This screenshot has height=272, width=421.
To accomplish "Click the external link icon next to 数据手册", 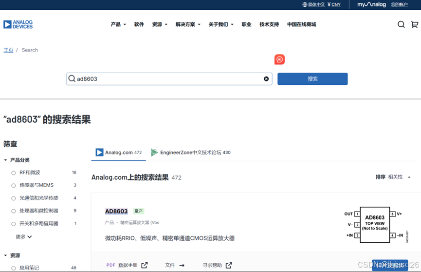I will tap(145, 265).
